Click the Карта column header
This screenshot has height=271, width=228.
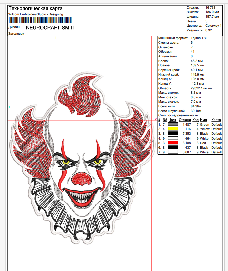pyautogui.click(x=216, y=120)
